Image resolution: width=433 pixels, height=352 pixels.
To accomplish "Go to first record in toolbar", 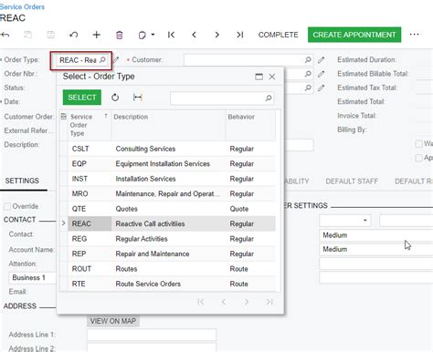I will pos(171,35).
